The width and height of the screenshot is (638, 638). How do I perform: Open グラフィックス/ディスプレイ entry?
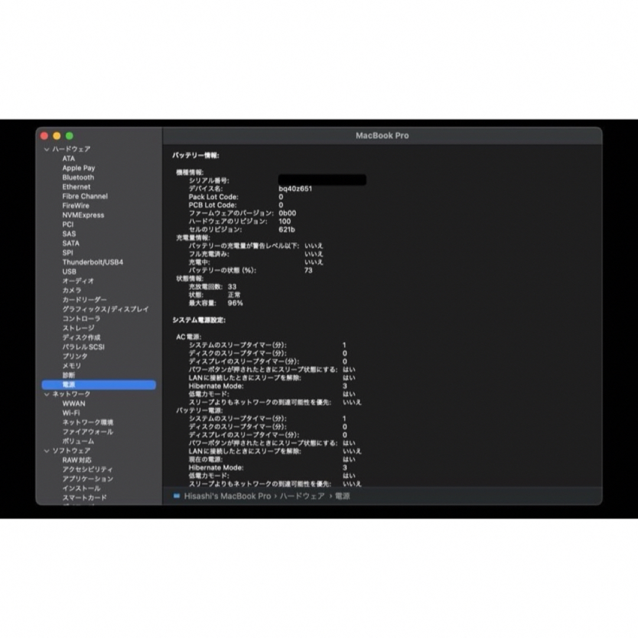point(105,309)
